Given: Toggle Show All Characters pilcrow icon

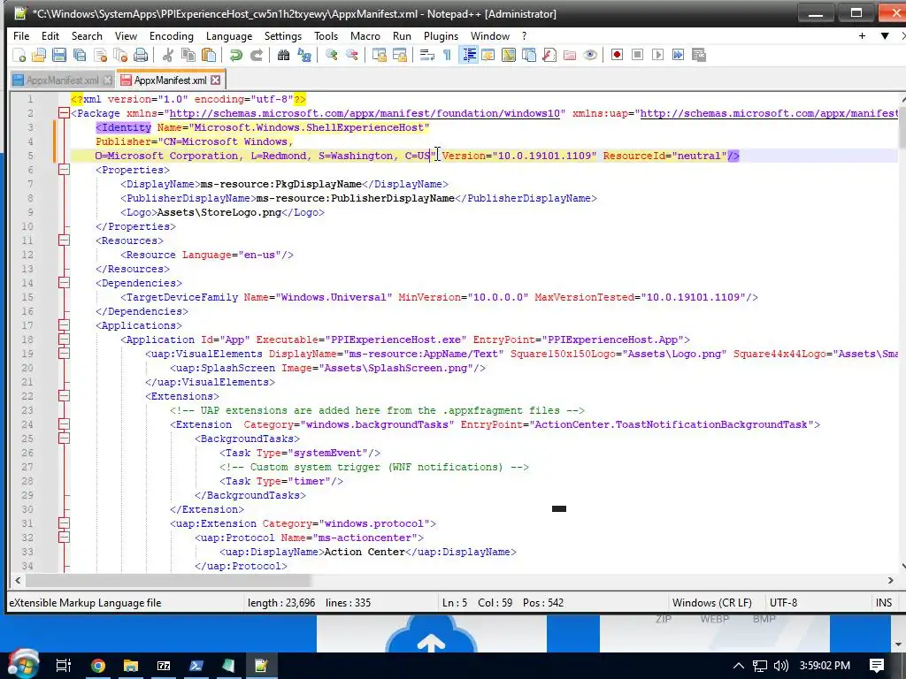Looking at the screenshot, I should pyautogui.click(x=447, y=55).
